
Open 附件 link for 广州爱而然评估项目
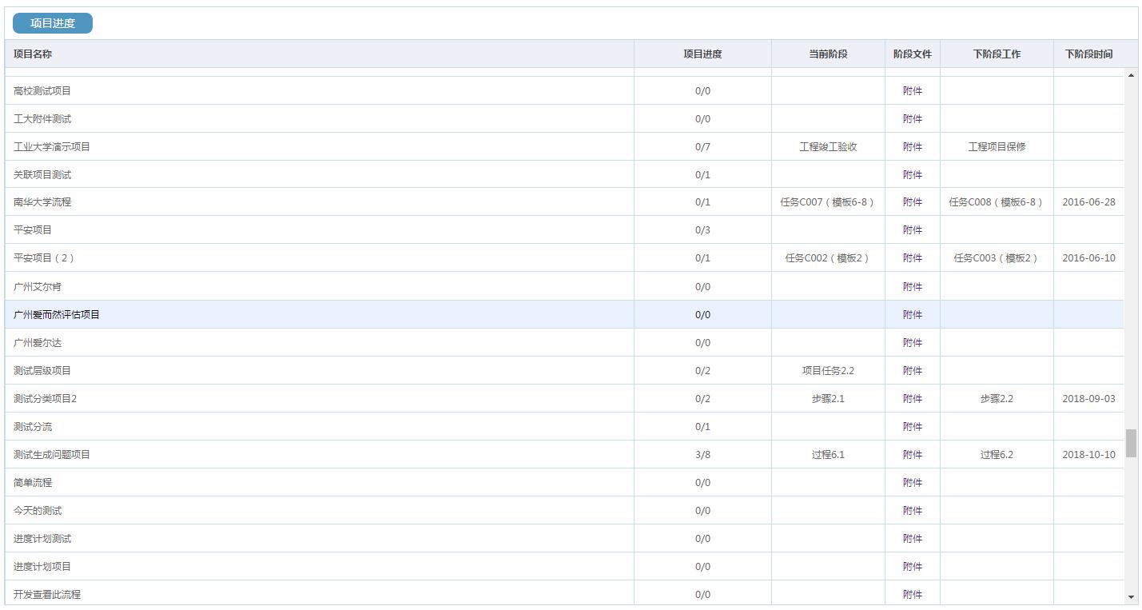click(x=912, y=315)
